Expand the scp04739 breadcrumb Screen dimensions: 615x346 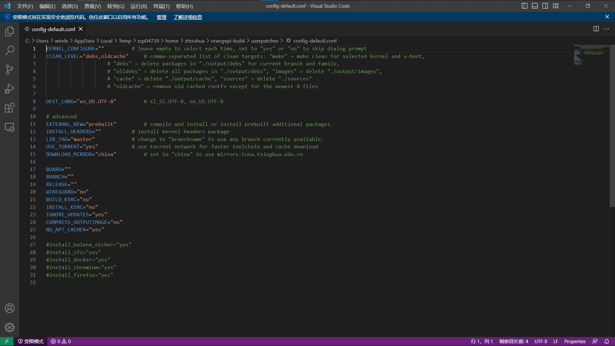(148, 41)
